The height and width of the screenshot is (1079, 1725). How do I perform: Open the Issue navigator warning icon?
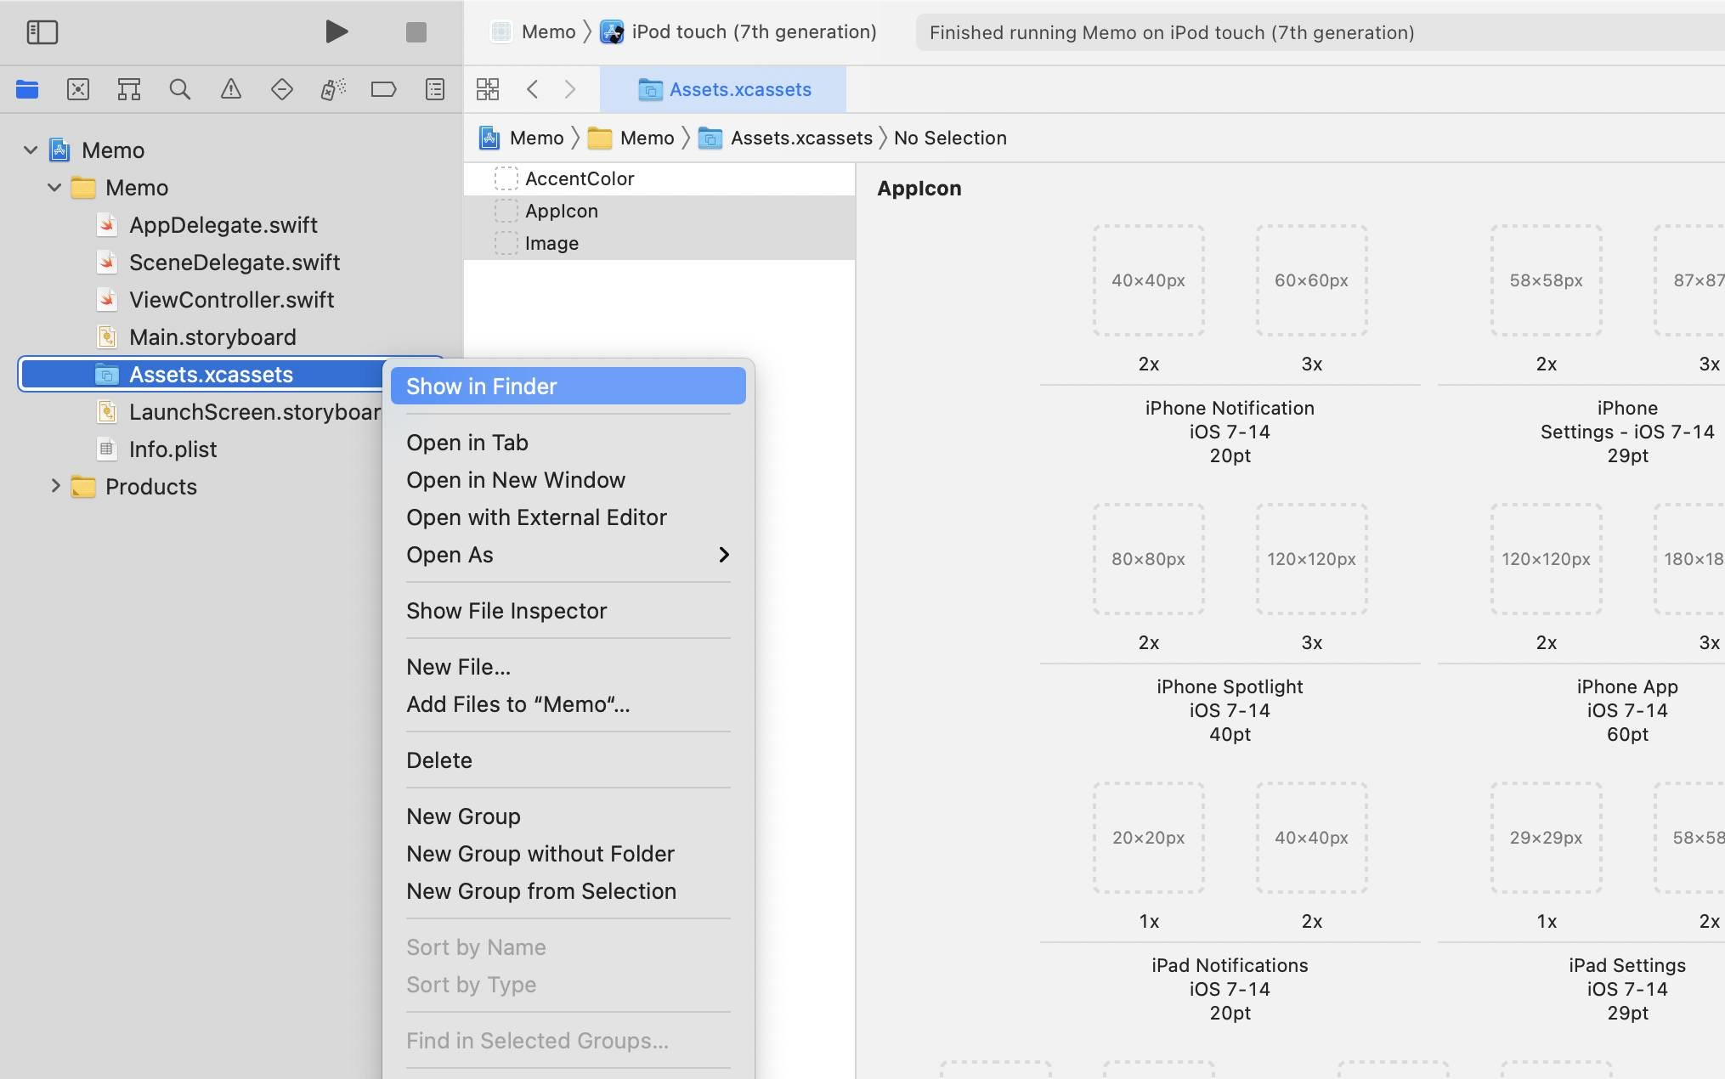[x=231, y=89]
